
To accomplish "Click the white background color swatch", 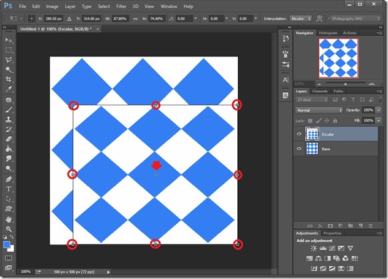I will coord(11,249).
